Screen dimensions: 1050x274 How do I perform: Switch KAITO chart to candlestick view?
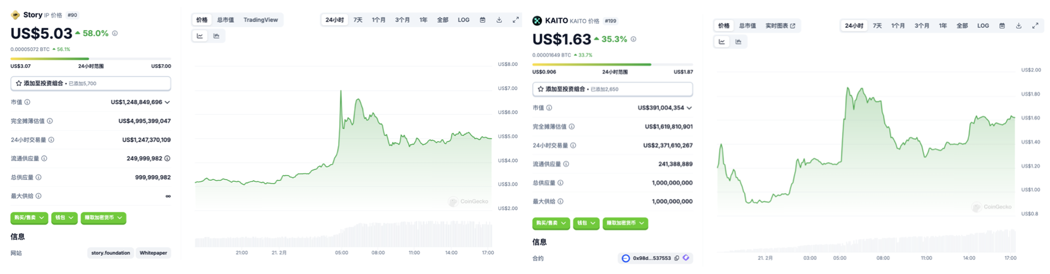[x=738, y=41]
